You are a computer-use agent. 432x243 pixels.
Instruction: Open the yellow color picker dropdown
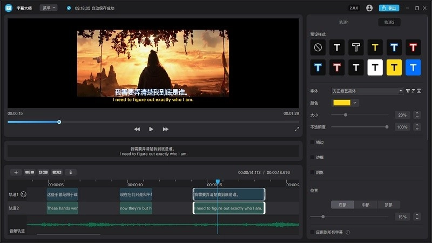[346, 103]
